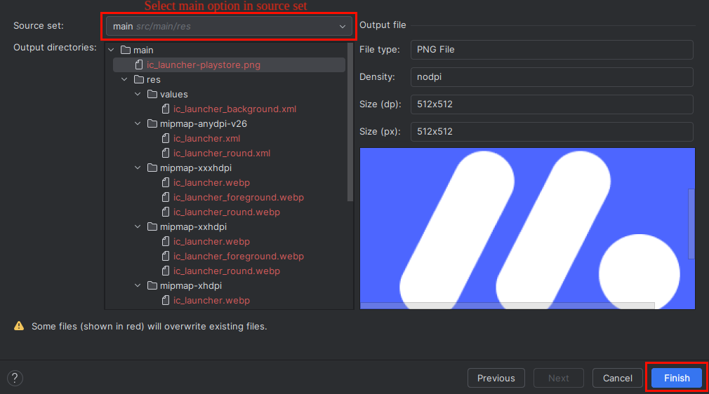This screenshot has width=709, height=394.
Task: Collapse the mipmap-anydpi-v26 folder
Action: [138, 124]
